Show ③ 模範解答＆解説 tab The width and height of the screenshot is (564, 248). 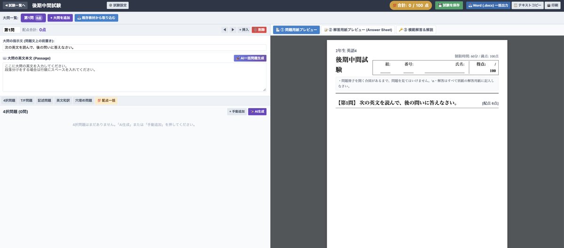416,30
